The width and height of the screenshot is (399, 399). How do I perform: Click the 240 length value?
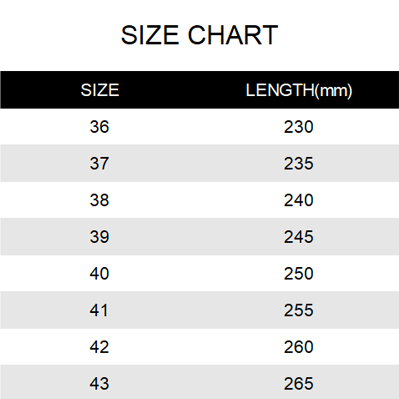coord(299,200)
